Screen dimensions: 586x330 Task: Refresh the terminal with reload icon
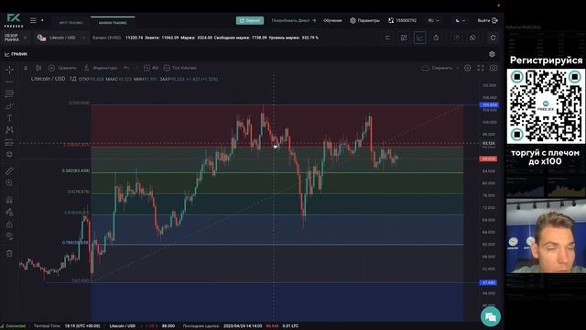[493, 38]
